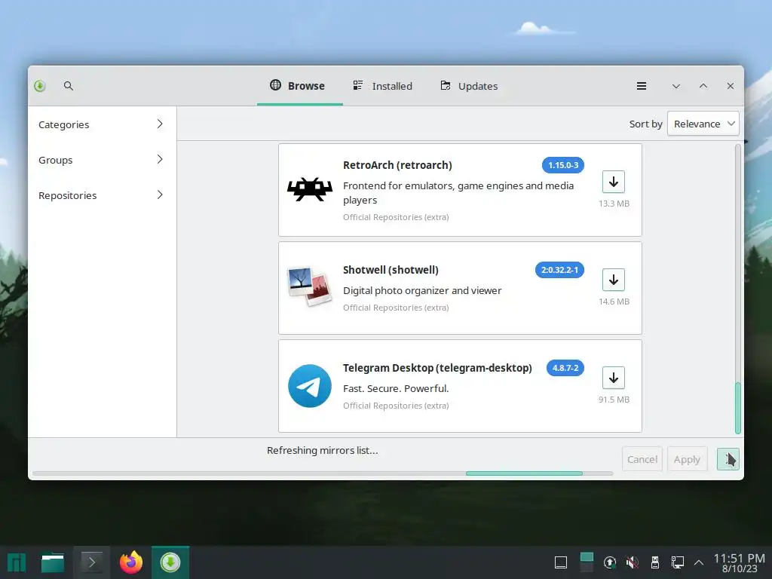Click the Telegram paper plane logo

310,386
